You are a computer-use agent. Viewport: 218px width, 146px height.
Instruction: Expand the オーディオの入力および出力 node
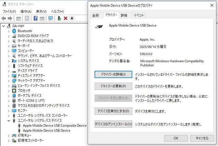click(9, 41)
